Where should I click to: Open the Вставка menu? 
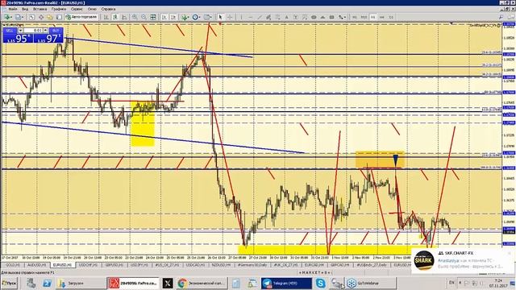click(40, 9)
